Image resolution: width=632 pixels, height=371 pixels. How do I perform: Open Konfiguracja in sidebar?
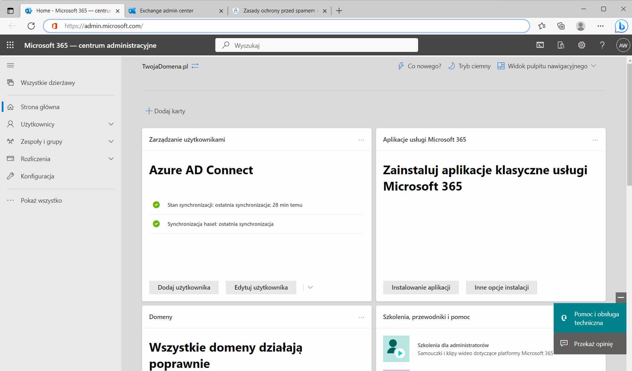37,176
